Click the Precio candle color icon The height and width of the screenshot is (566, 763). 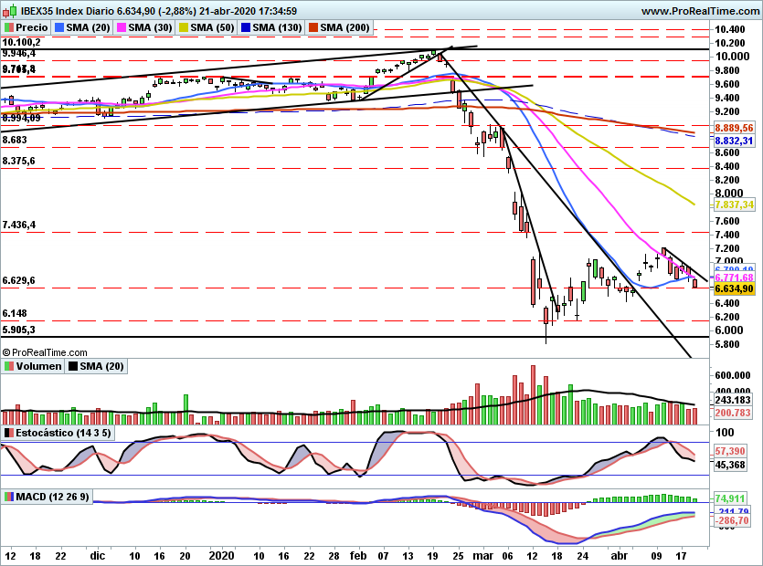click(9, 27)
